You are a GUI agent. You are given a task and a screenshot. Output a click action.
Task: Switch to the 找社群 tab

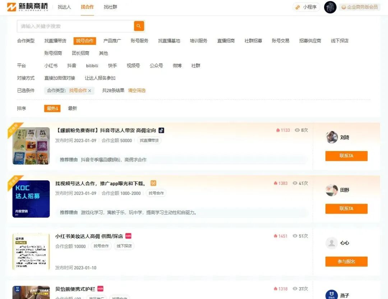coord(110,7)
